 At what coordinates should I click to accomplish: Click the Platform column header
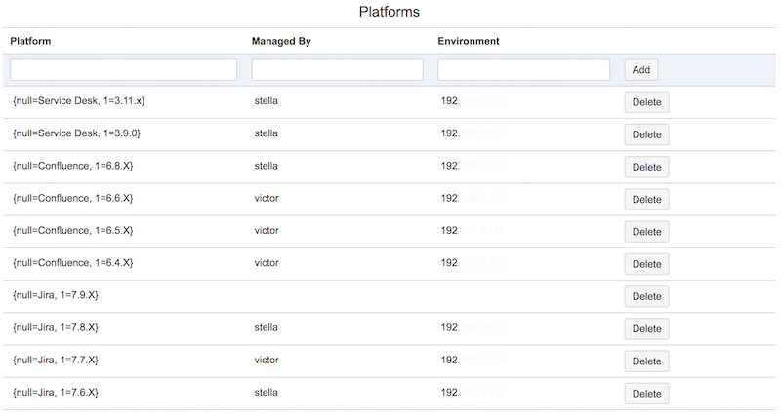pyautogui.click(x=30, y=41)
